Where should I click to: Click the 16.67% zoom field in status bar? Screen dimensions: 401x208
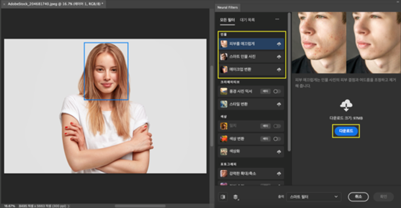(x=10, y=206)
